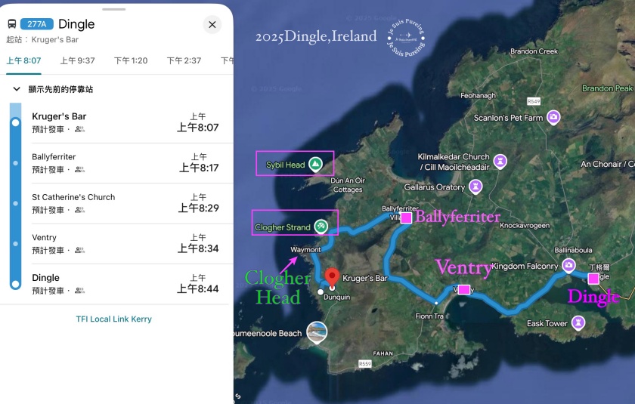The image size is (635, 404).
Task: Click the St Catherine's Church stop
Action: (121, 203)
